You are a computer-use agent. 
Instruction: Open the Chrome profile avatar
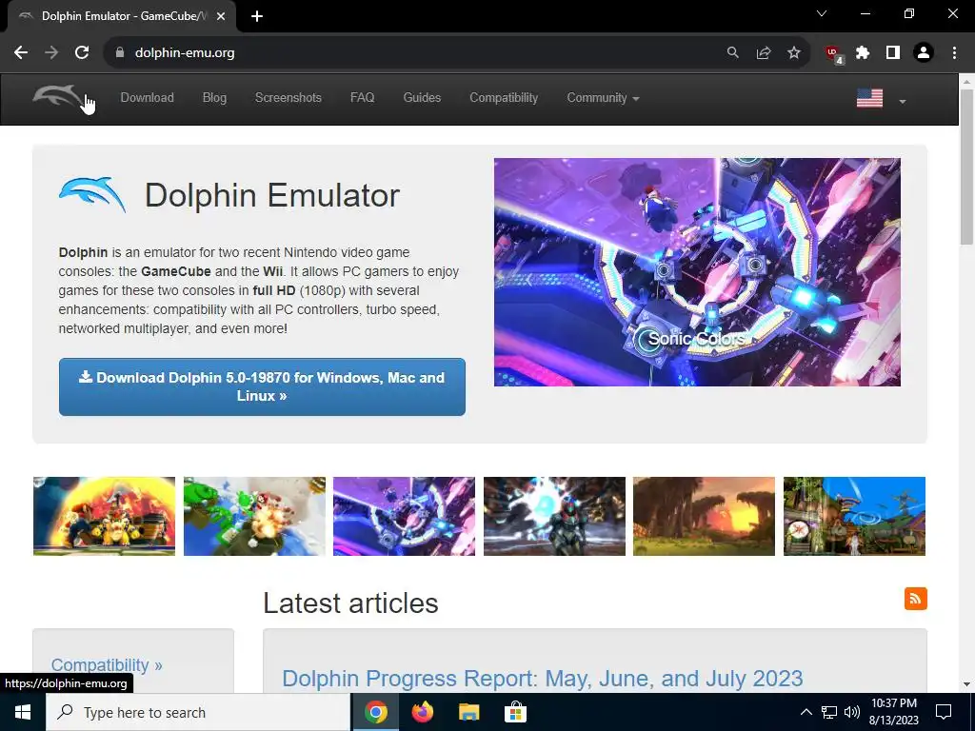924,53
